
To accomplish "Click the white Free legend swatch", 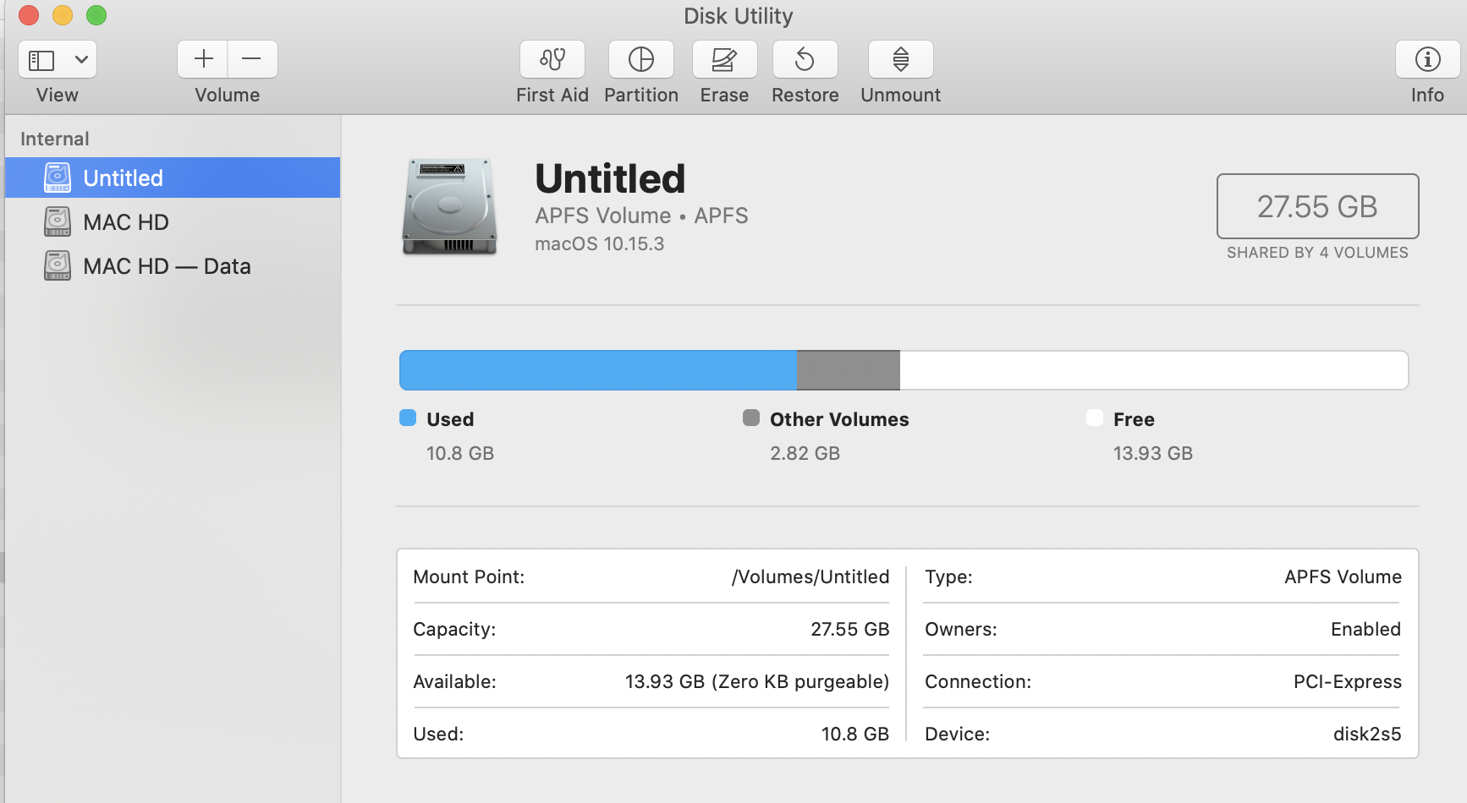I will (x=1095, y=418).
